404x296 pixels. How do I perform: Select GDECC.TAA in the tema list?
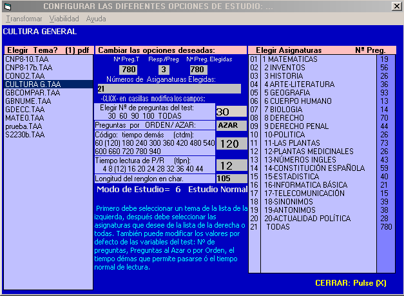[48, 110]
